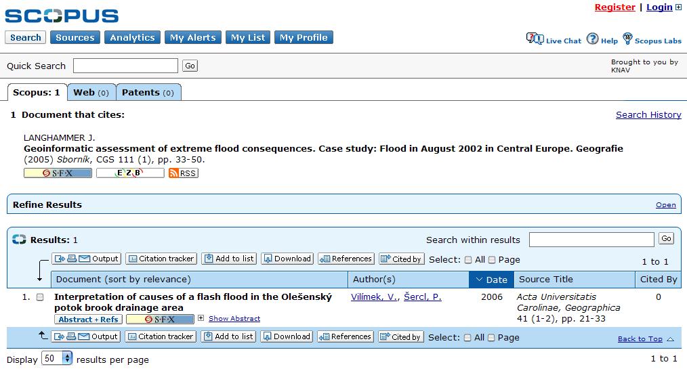Open Scopus Labs lightbulb icon

click(x=627, y=39)
